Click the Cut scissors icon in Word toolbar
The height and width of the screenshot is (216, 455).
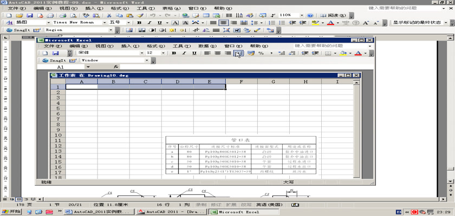click(109, 15)
